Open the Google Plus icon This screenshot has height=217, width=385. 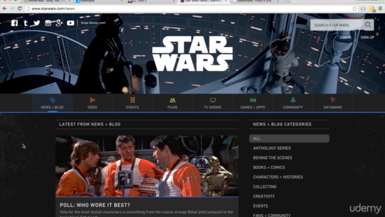tap(59, 23)
